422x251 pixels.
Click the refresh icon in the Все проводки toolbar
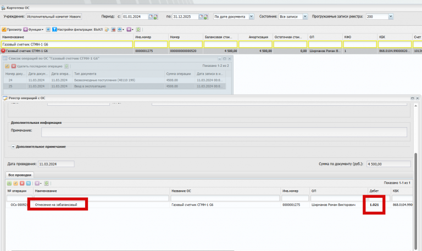46,183
